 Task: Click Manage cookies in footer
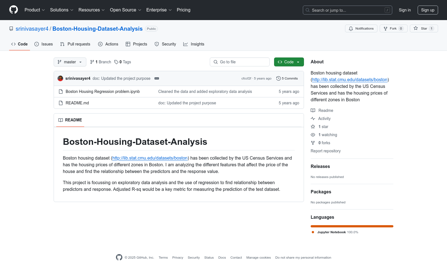tap(259, 258)
